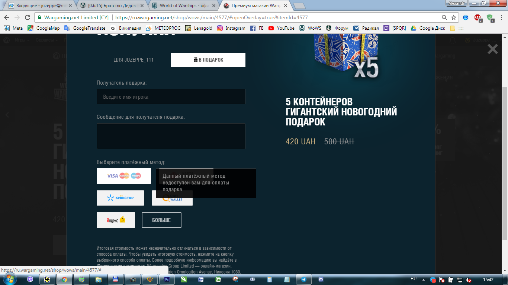Show hidden system tray icons
Image resolution: width=508 pixels, height=285 pixels.
(424, 280)
